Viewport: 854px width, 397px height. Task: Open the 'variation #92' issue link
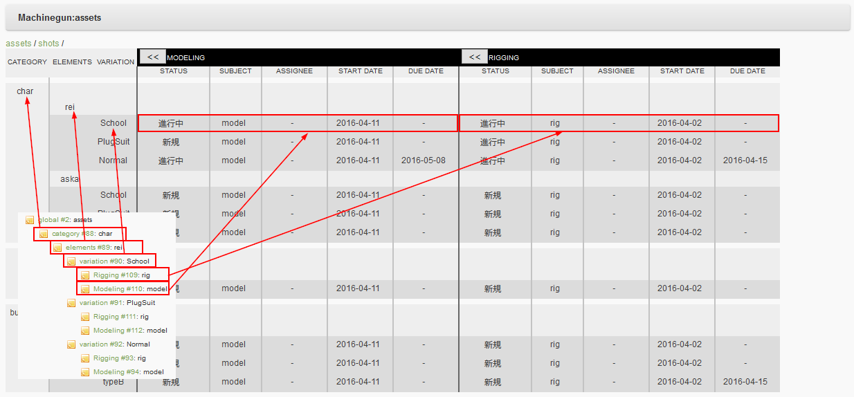(x=102, y=344)
